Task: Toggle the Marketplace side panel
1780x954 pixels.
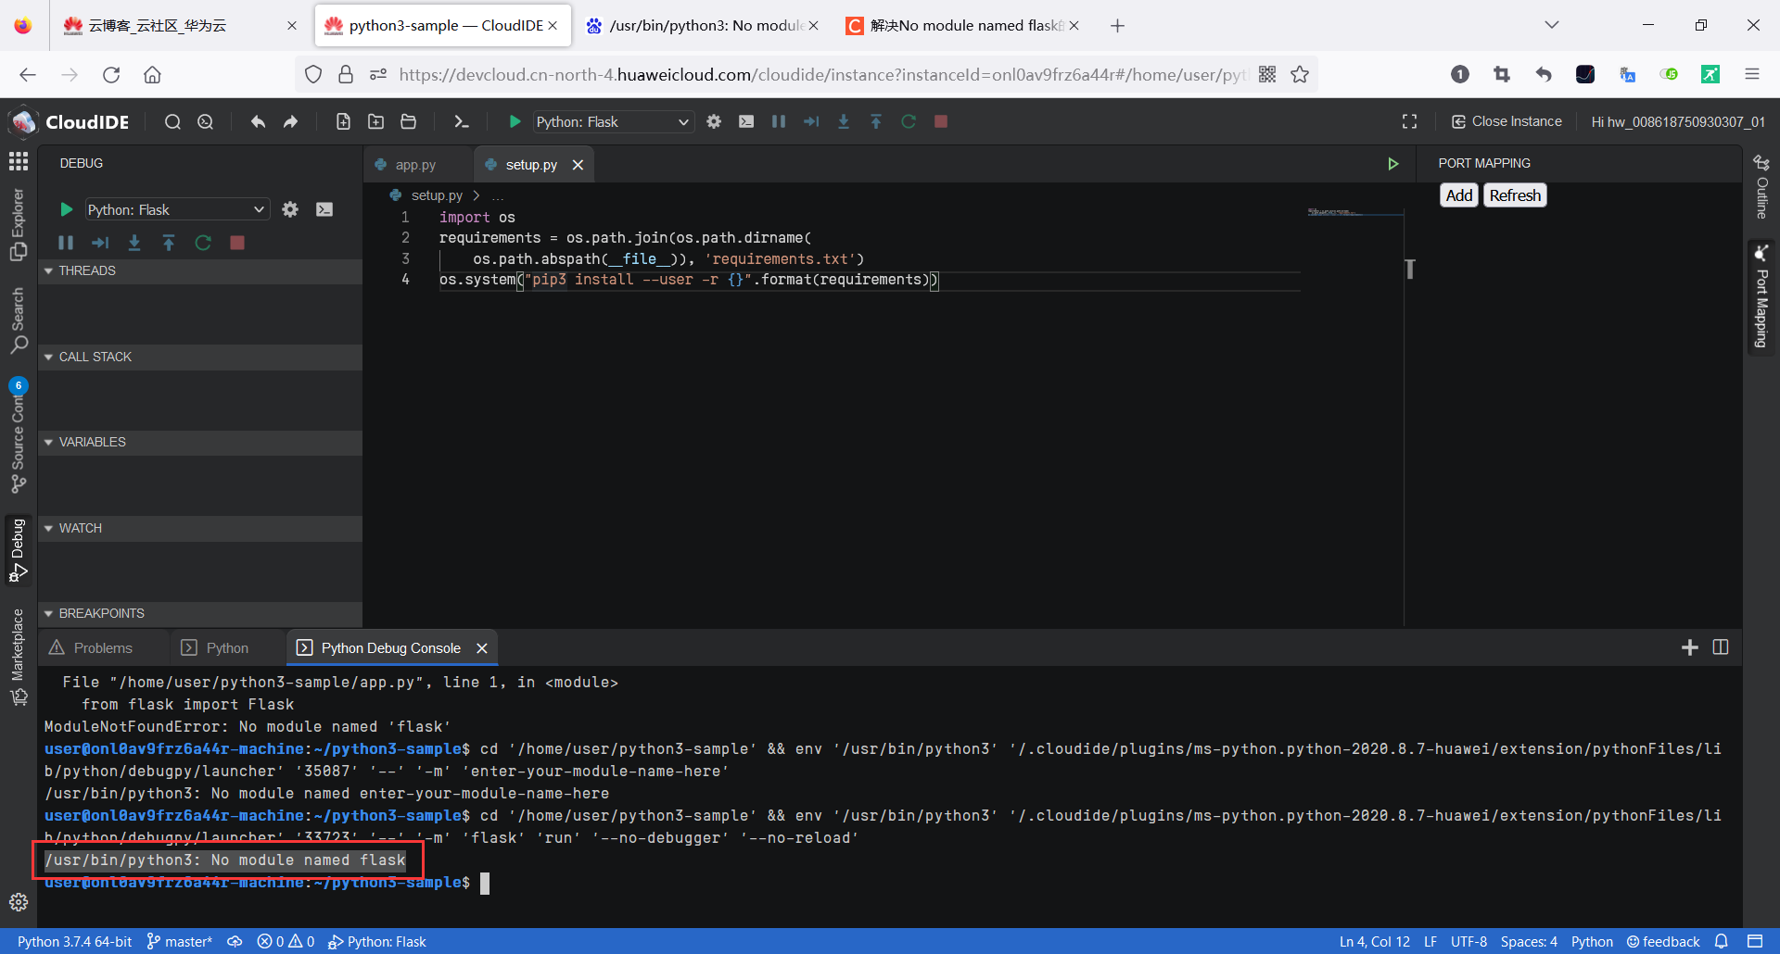Action: [18, 658]
